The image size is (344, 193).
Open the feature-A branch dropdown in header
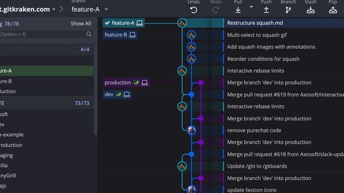click(106, 10)
